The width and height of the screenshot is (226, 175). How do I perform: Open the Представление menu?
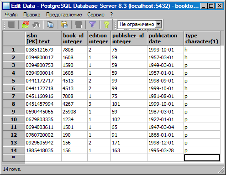point(64,15)
